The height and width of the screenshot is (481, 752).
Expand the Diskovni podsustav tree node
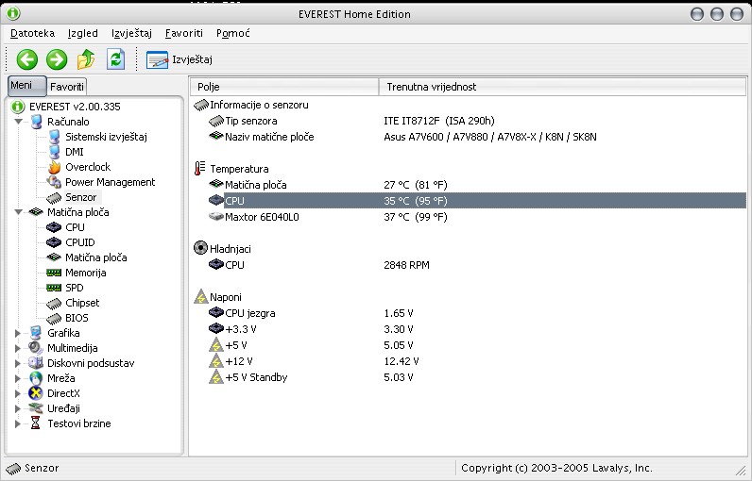(x=19, y=363)
